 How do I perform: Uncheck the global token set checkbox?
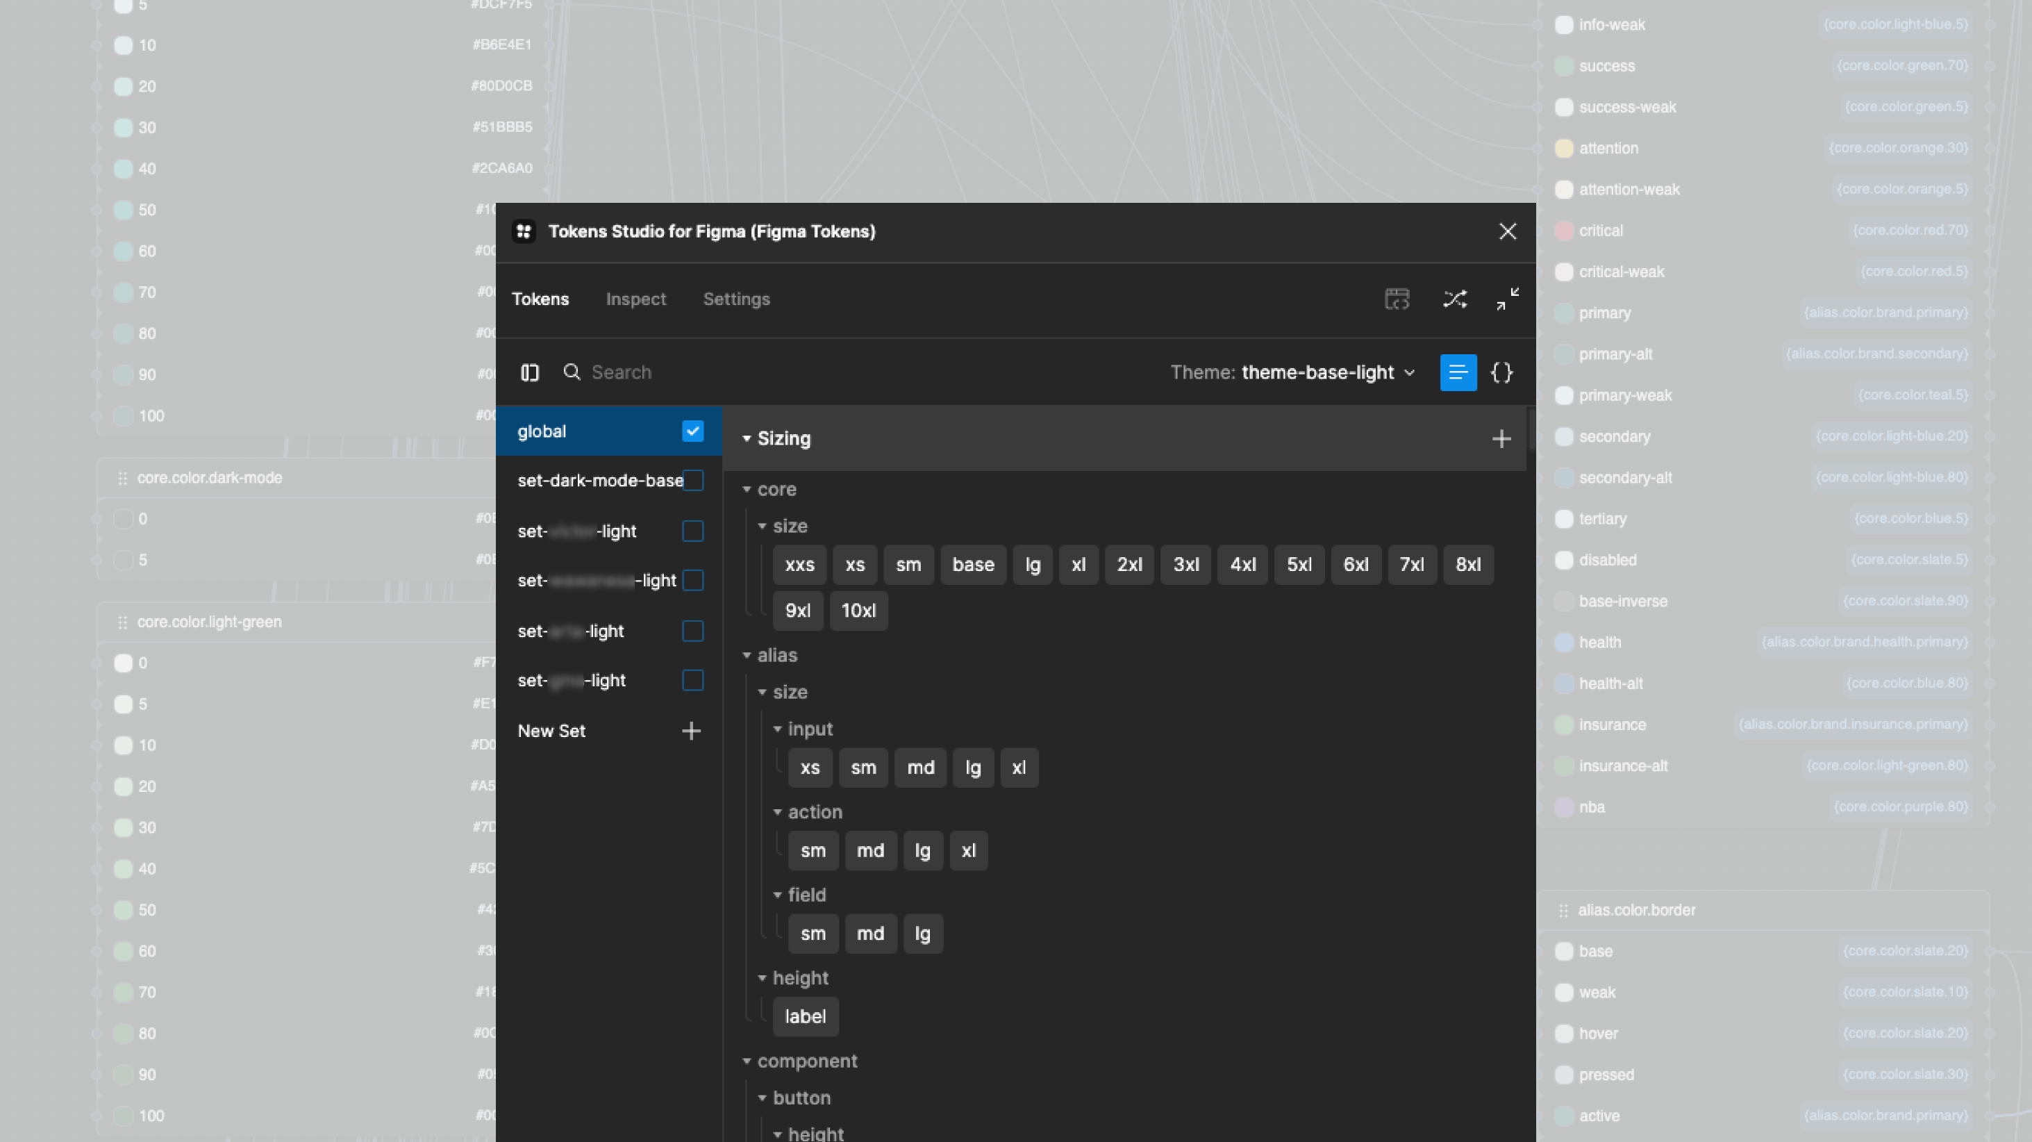click(x=692, y=431)
